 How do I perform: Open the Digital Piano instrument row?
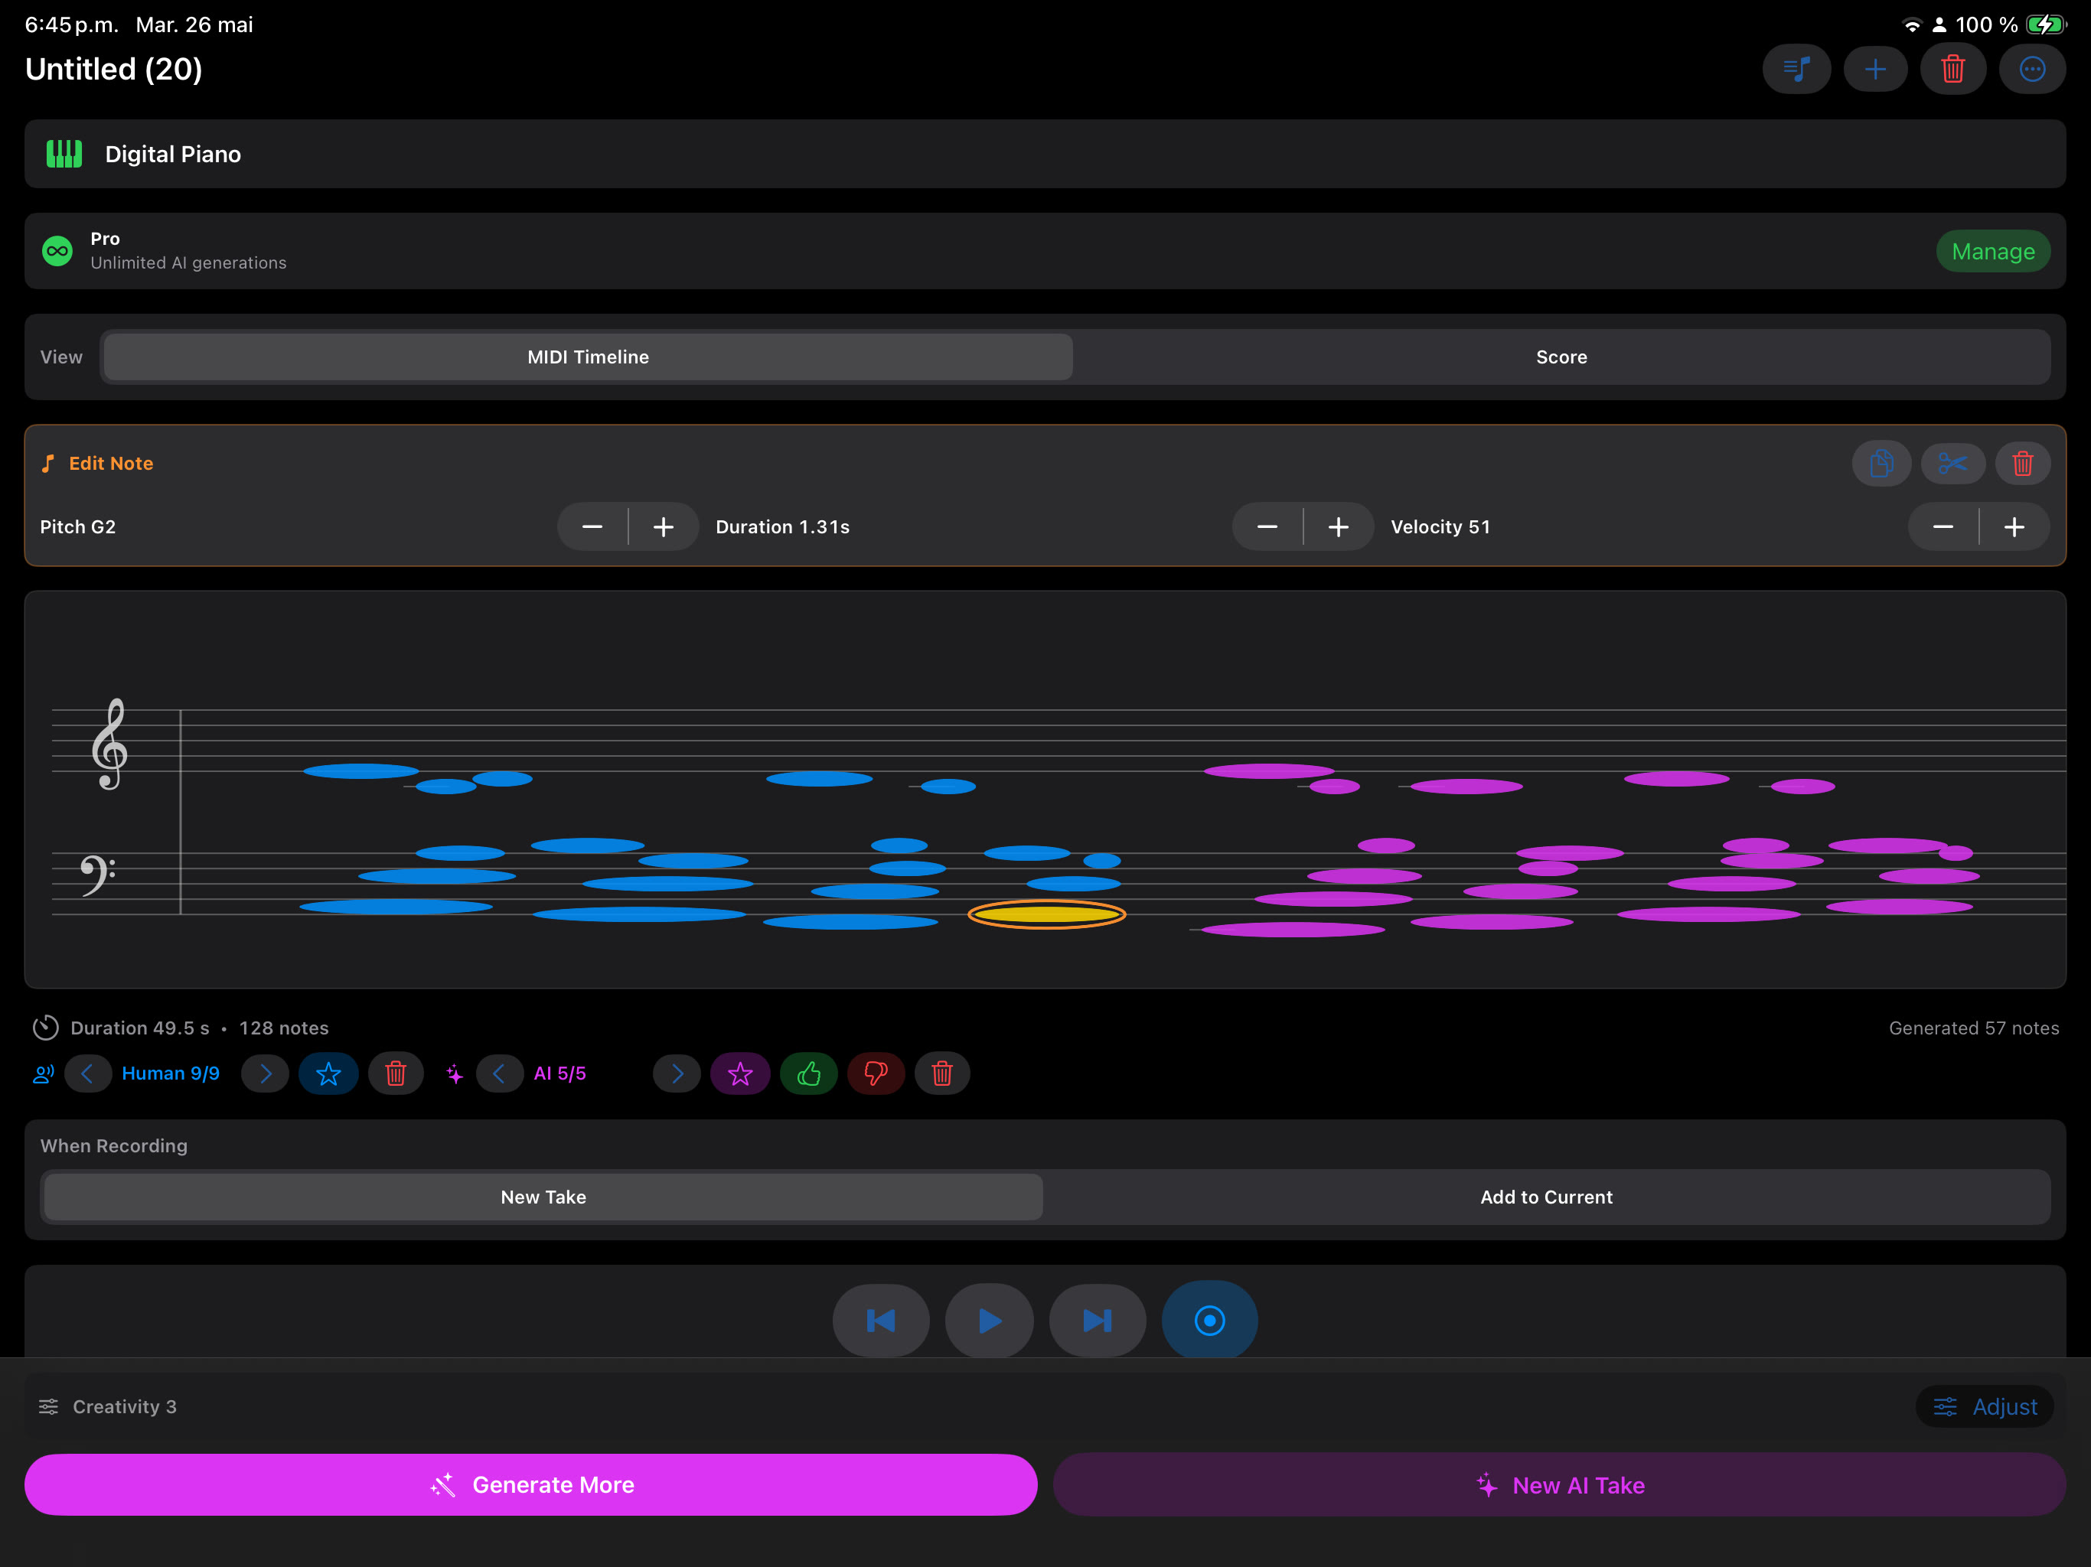[1045, 154]
